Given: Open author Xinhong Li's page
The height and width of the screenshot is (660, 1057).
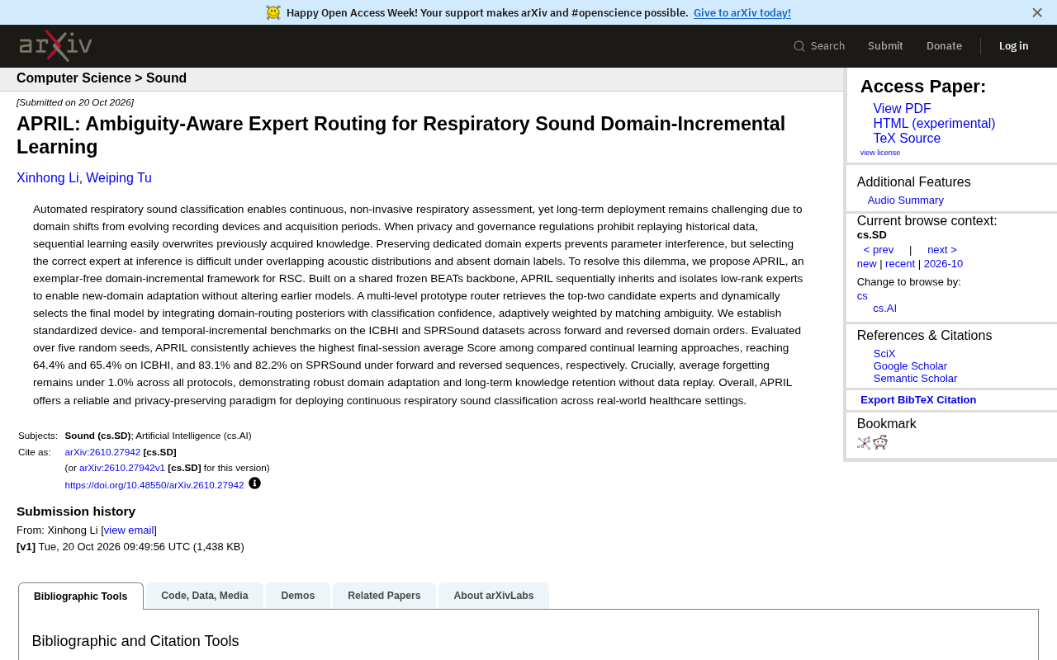Looking at the screenshot, I should [x=48, y=178].
